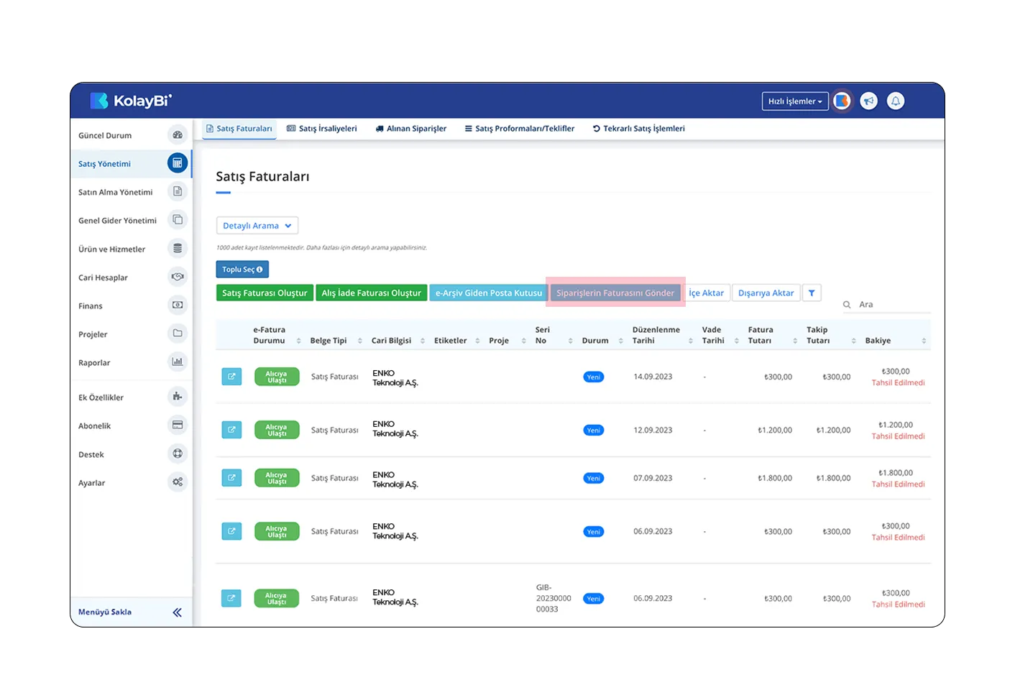This screenshot has height=690, width=1015.
Task: Click the filter funnel button
Action: (x=812, y=293)
